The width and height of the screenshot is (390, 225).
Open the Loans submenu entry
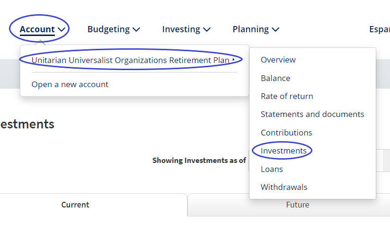pyautogui.click(x=272, y=169)
